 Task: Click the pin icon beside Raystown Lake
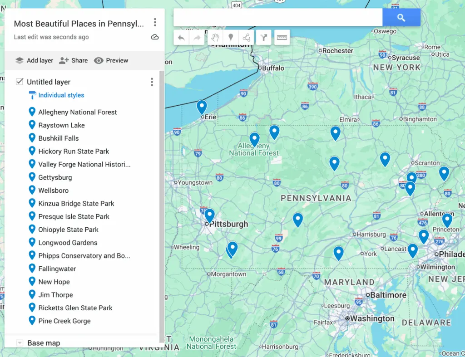tap(32, 125)
